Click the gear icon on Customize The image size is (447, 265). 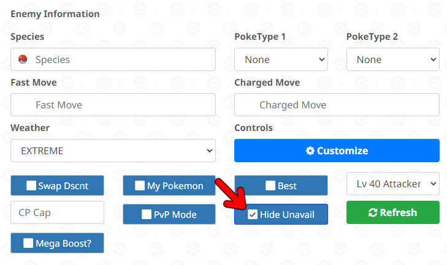310,151
